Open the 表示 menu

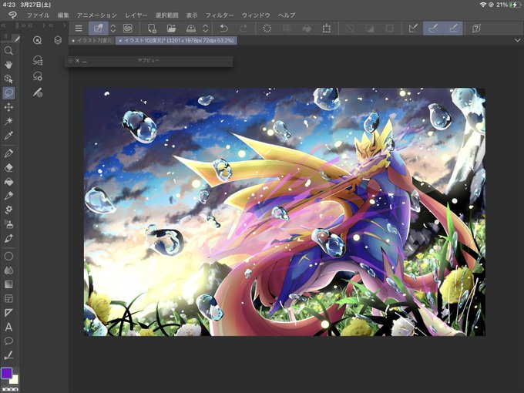(192, 15)
